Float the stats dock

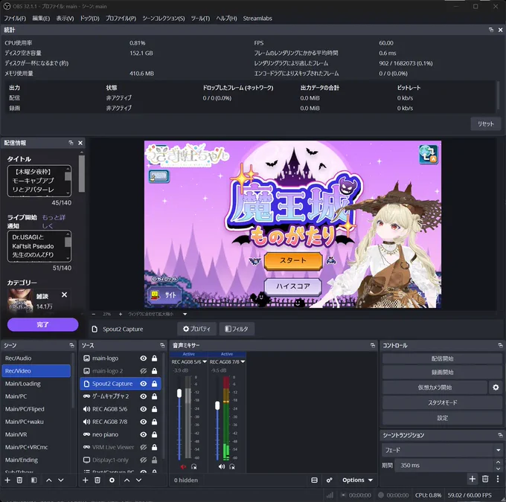pyautogui.click(x=491, y=30)
